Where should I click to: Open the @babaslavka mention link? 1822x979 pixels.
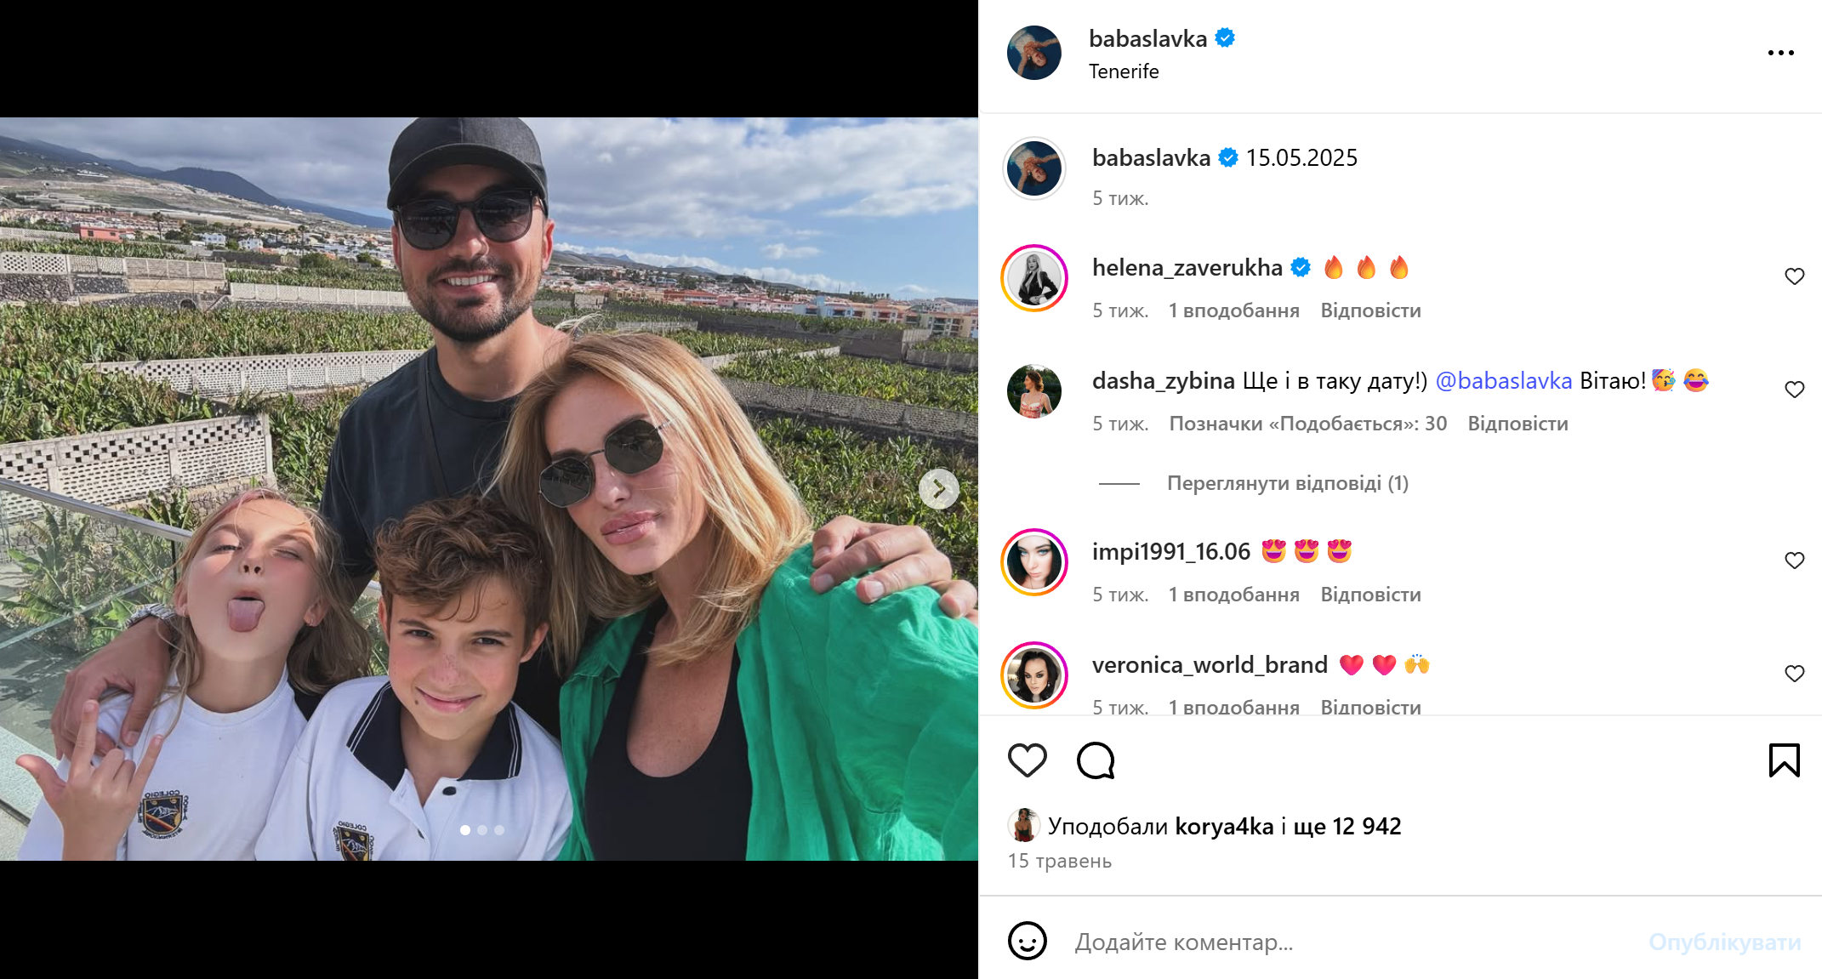point(1503,380)
